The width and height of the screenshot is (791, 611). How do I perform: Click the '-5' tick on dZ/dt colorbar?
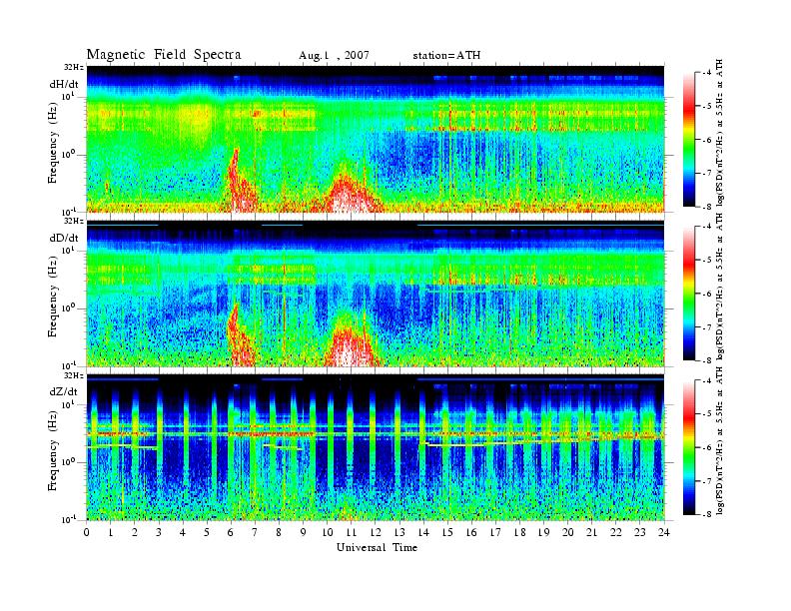point(708,413)
